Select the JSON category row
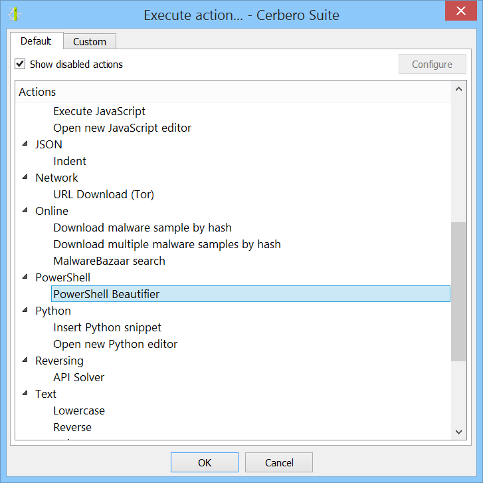Screen dimensions: 483x483 pos(48,144)
